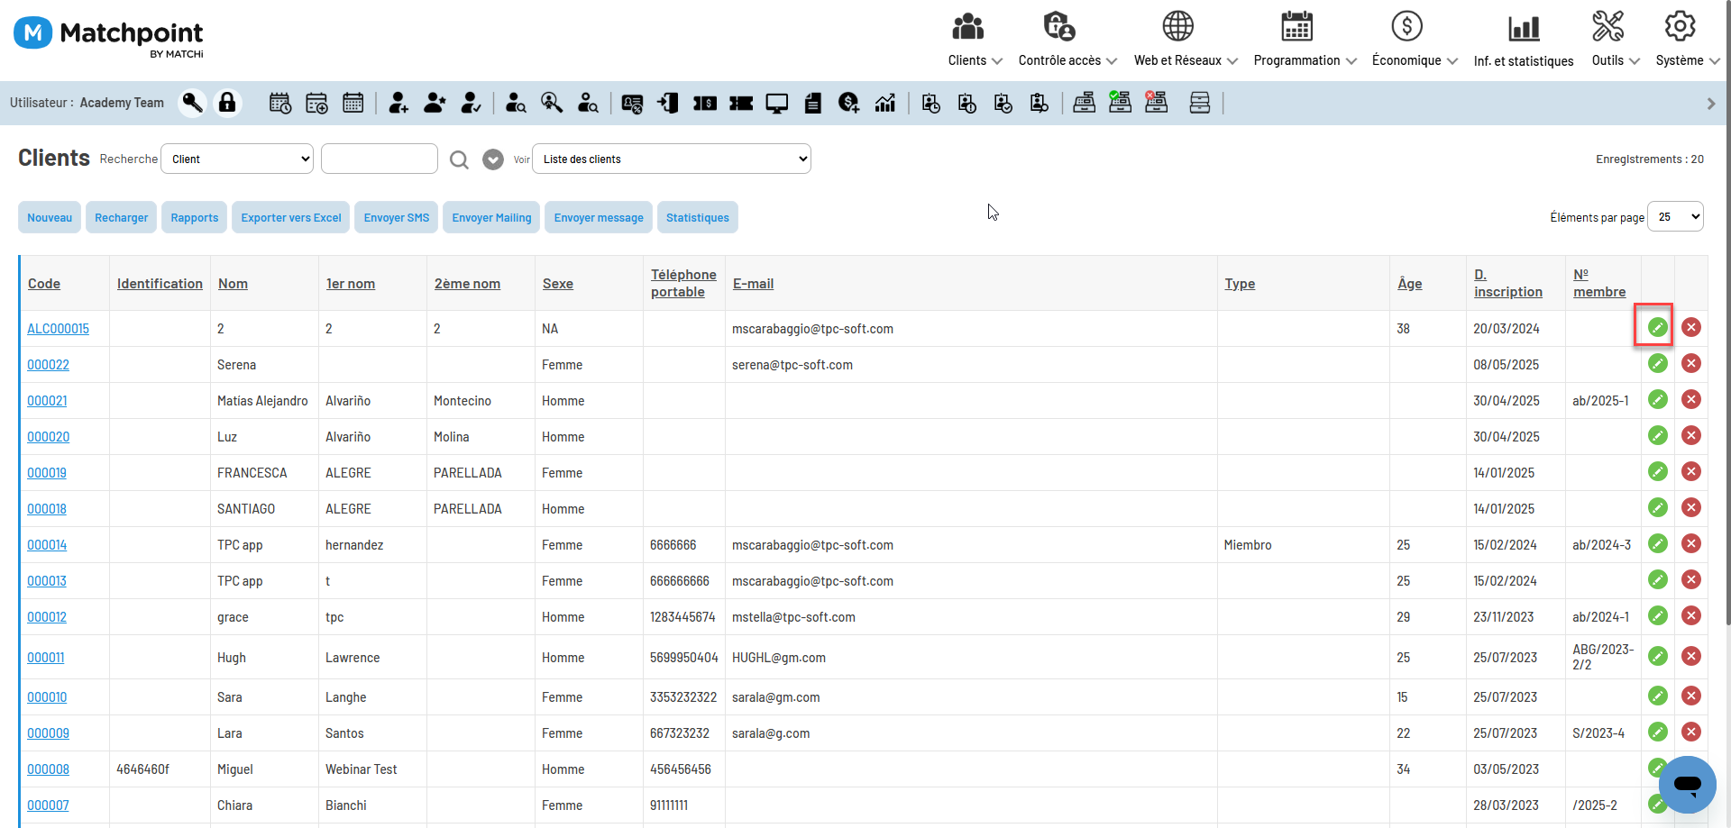Open Inf. et statistiques menu
This screenshot has height=828, width=1731.
[x=1524, y=40]
